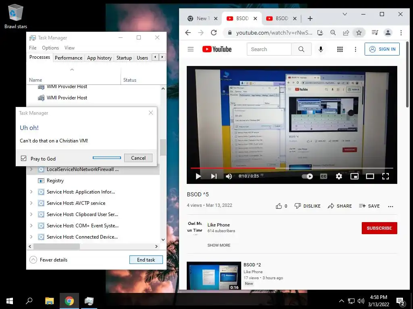Open more actions ellipsis below the video
Image resolution: width=413 pixels, height=309 pixels.
pos(390,206)
